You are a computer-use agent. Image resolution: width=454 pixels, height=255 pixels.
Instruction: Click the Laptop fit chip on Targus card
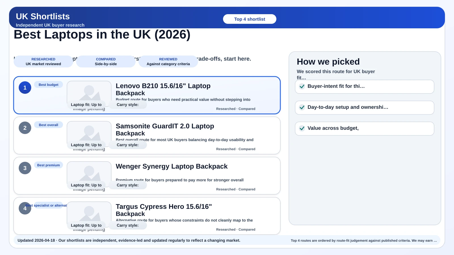[86, 225]
